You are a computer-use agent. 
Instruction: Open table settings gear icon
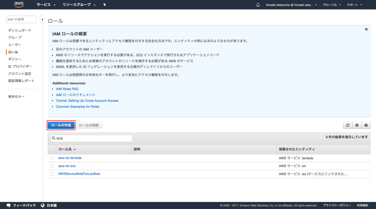point(357,125)
